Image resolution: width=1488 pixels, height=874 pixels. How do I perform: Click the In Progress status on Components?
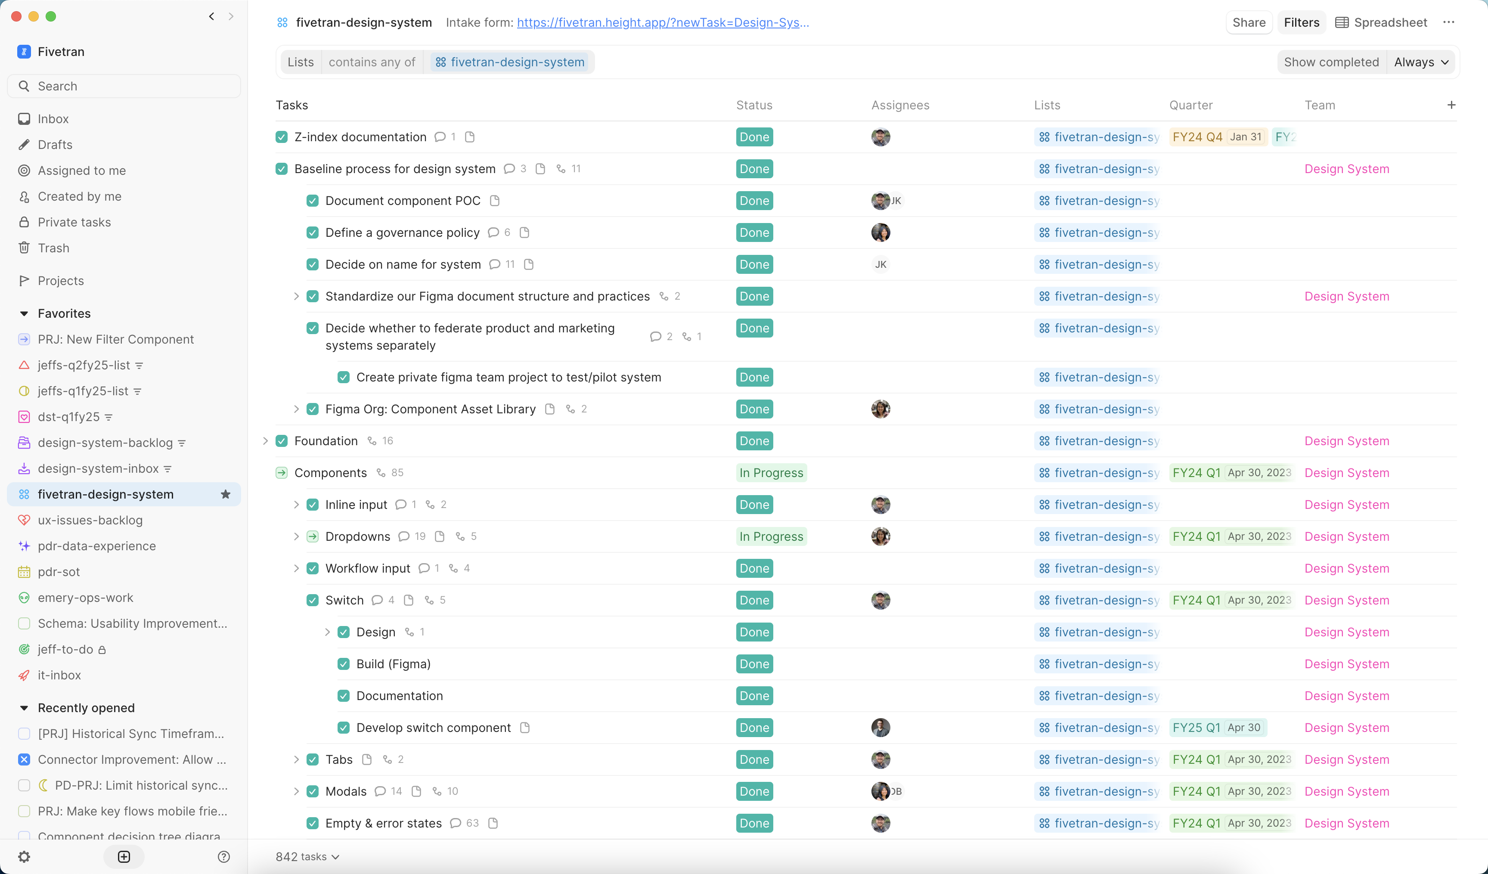771,473
